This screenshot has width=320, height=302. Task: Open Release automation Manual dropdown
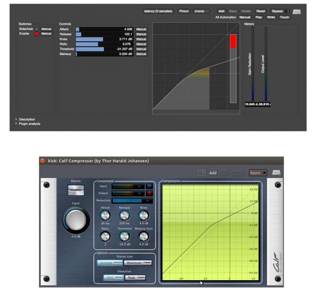pos(141,34)
